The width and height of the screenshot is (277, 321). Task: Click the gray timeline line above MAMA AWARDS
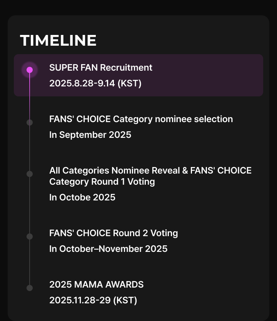(x=30, y=262)
